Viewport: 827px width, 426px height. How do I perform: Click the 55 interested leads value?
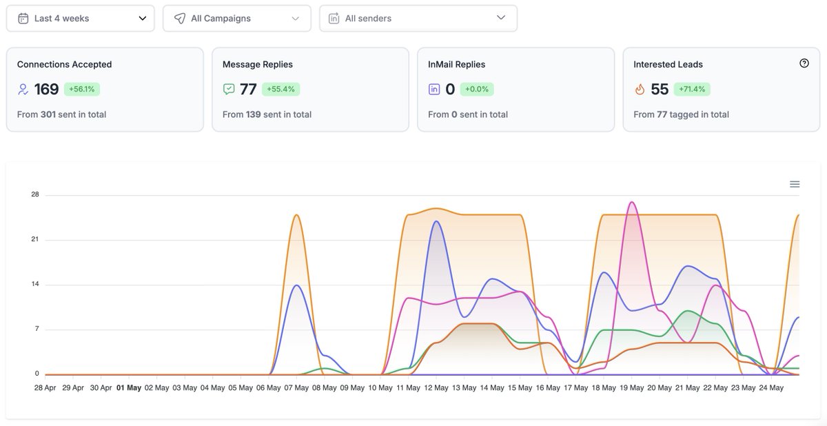tap(660, 89)
